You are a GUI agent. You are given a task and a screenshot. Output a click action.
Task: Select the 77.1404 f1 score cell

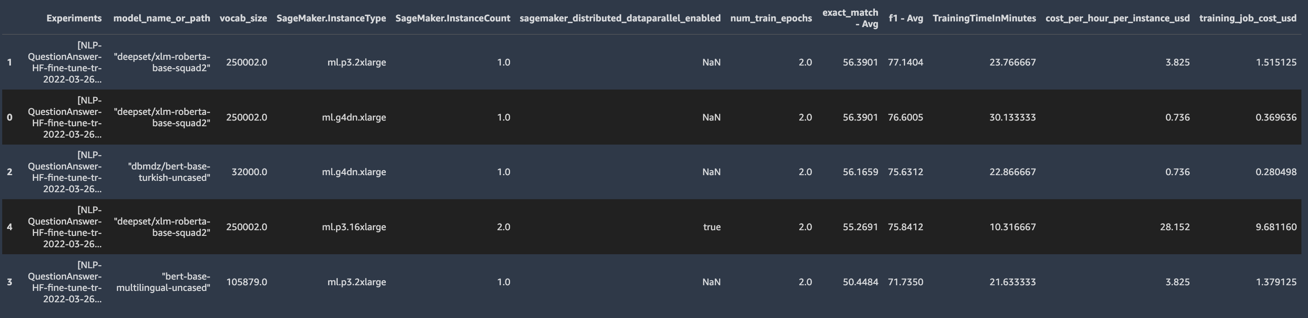(906, 62)
